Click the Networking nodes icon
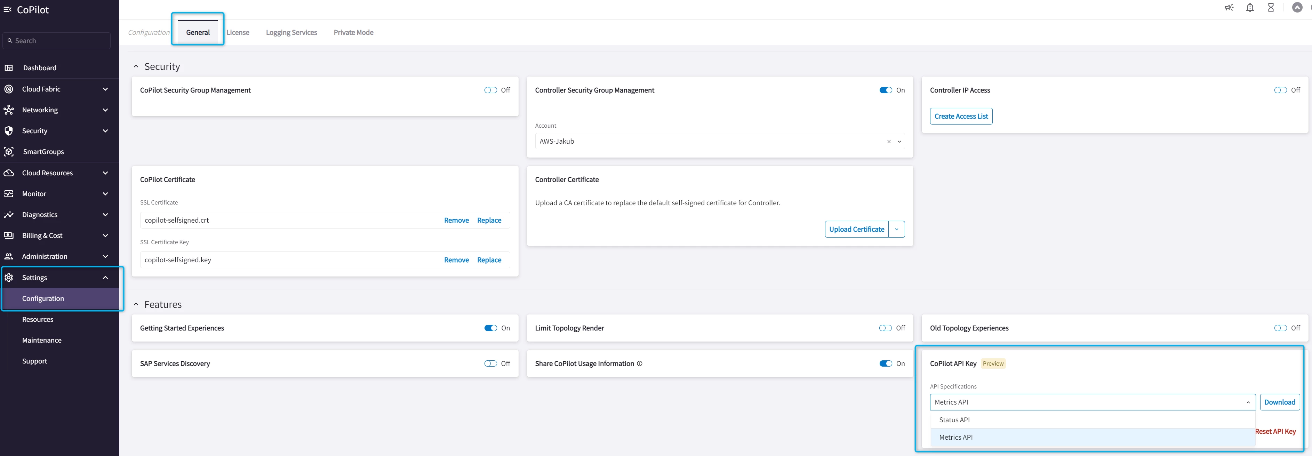Screen dimensions: 1312x456 click(9, 110)
